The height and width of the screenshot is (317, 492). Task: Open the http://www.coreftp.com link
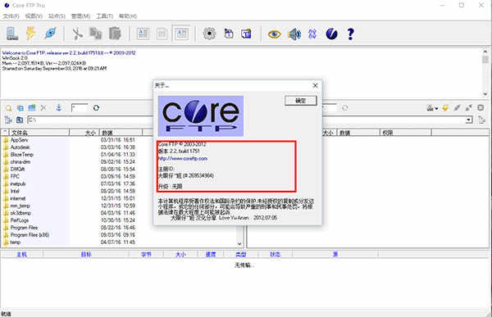[x=183, y=159]
